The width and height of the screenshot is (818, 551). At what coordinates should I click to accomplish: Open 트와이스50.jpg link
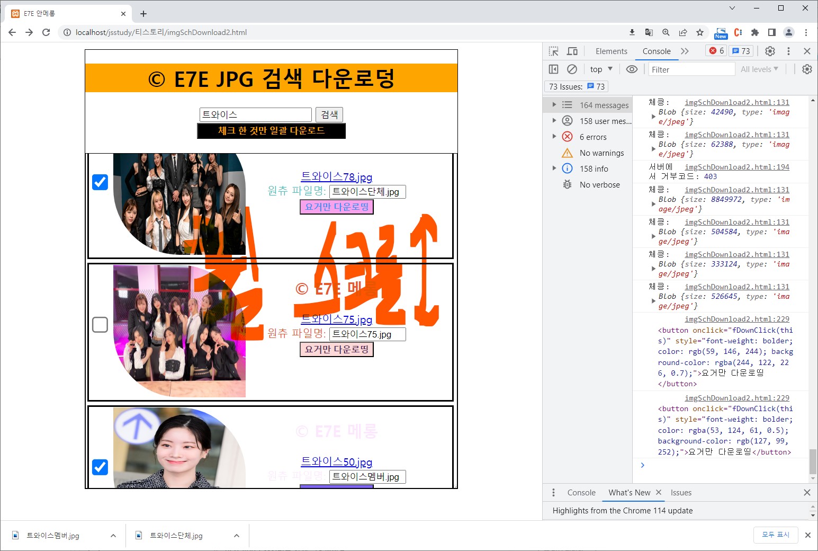(337, 461)
